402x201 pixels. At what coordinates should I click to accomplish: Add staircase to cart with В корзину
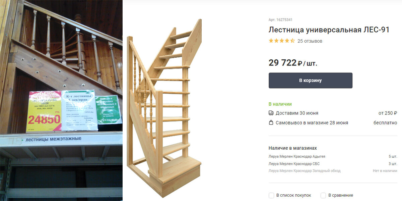click(311, 81)
